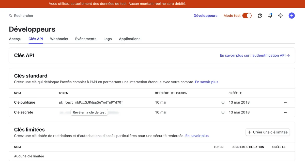Click Créer une clé limitée button
This screenshot has width=305, height=163.
click(x=268, y=132)
